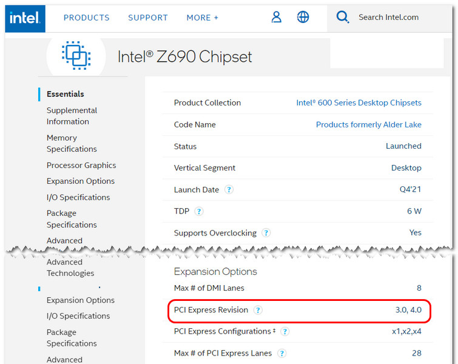Open the Support menu
Image resolution: width=458 pixels, height=364 pixels.
point(148,18)
